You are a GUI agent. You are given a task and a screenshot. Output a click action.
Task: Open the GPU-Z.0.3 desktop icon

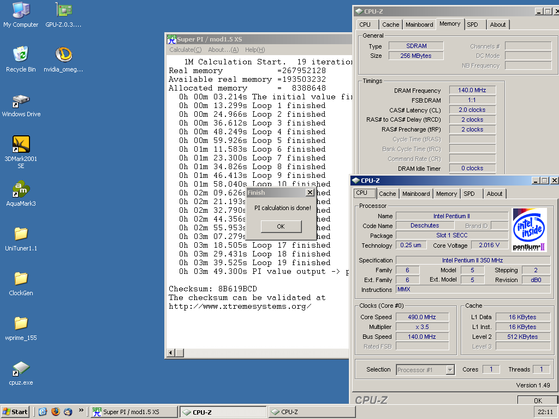click(x=63, y=15)
